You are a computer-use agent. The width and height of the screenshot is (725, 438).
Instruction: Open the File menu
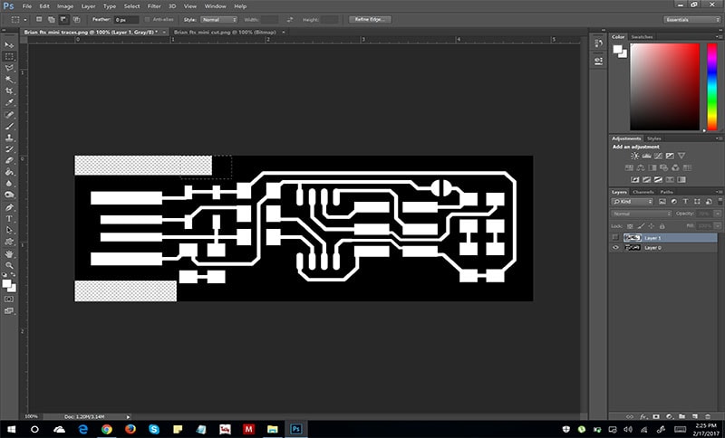pos(27,6)
